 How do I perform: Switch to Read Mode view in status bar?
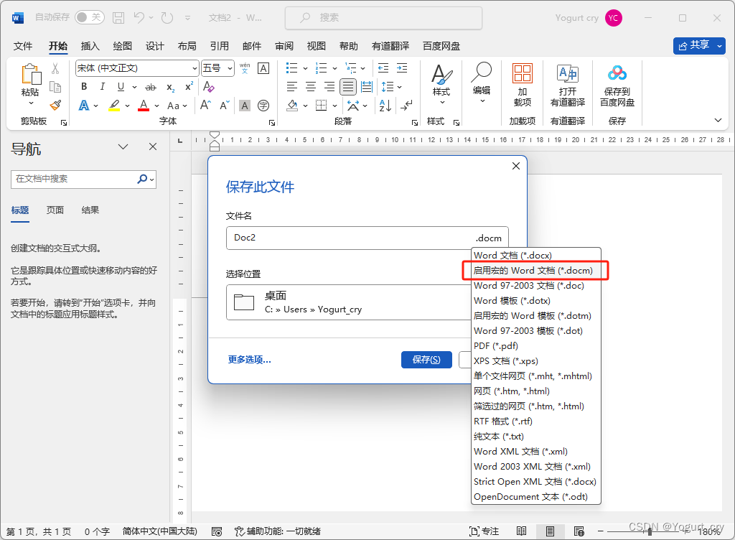point(521,531)
